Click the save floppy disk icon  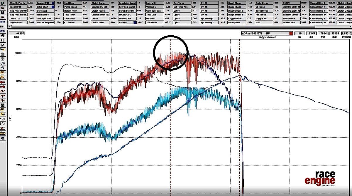tap(2, 13)
